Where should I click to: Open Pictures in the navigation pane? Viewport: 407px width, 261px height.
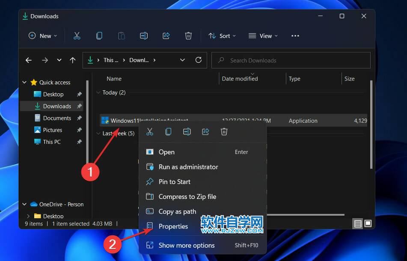[53, 130]
